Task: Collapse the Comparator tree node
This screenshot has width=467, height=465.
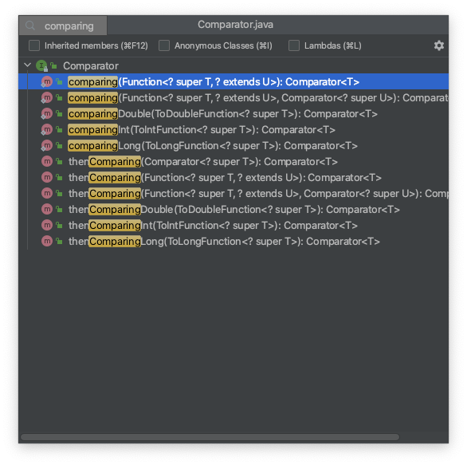Action: tap(27, 65)
